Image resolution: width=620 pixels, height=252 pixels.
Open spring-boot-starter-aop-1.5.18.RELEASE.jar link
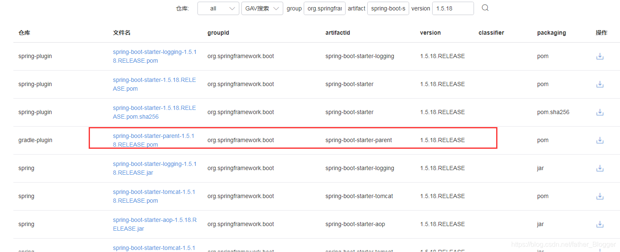click(x=155, y=224)
